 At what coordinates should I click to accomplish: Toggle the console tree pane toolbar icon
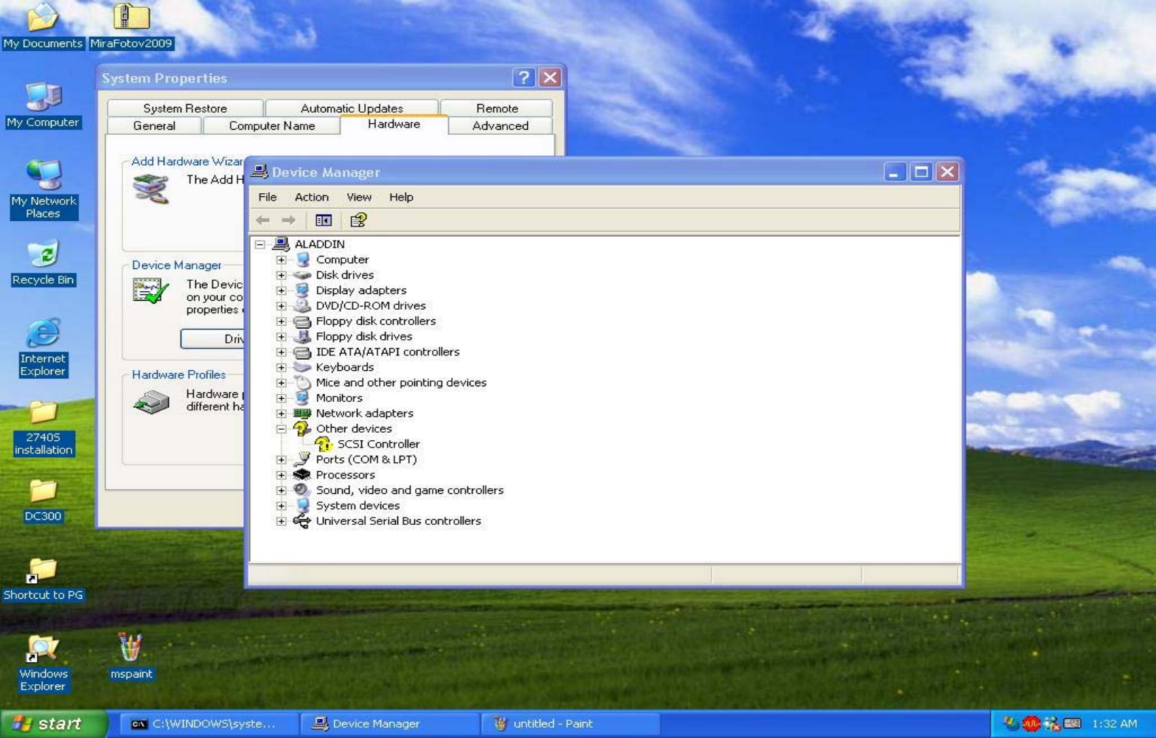[324, 220]
